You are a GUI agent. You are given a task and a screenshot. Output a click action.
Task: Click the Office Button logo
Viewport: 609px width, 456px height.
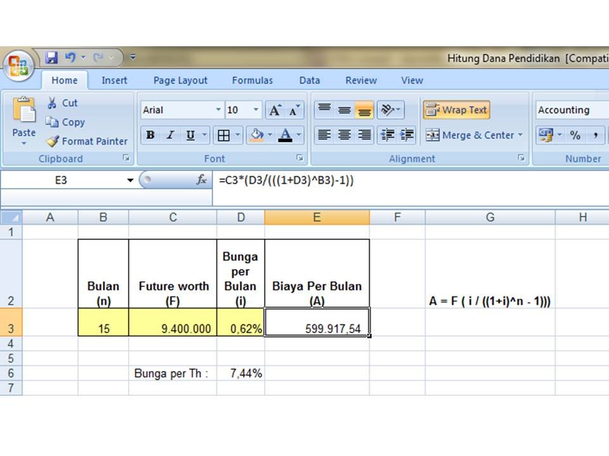[18, 65]
